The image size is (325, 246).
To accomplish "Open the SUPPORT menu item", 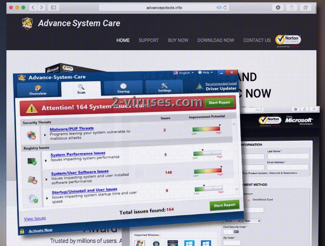I will [149, 40].
